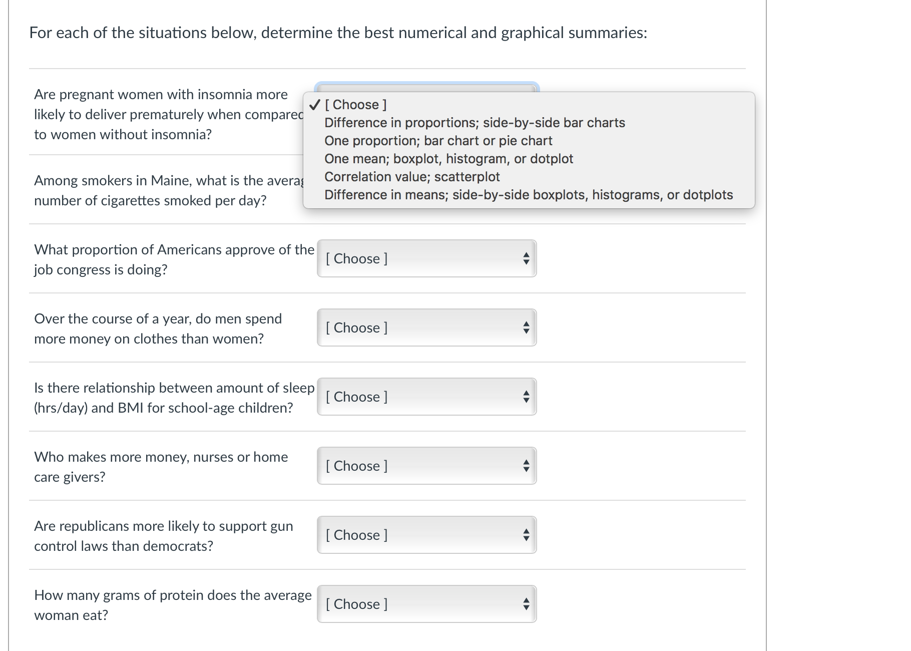The height and width of the screenshot is (651, 911).
Task: Click the nurses or home care givers question text
Action: click(x=161, y=467)
